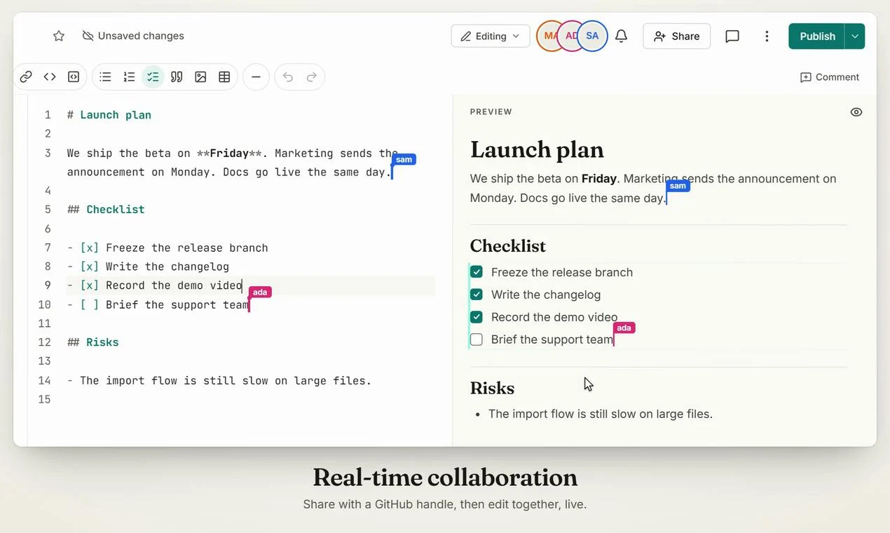Insert a horizontal rule
The width and height of the screenshot is (890, 533).
click(256, 77)
